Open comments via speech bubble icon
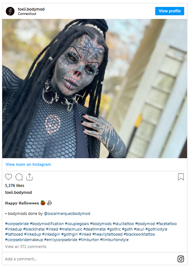The image size is (190, 268). (x=19, y=177)
